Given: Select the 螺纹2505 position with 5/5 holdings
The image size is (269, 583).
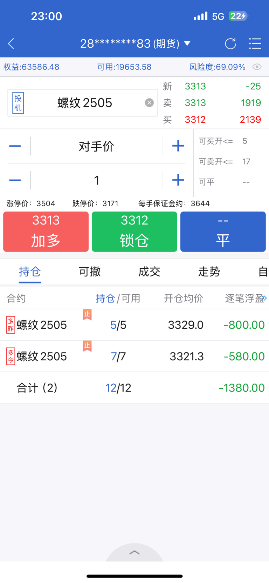Looking at the screenshot, I should (134, 325).
